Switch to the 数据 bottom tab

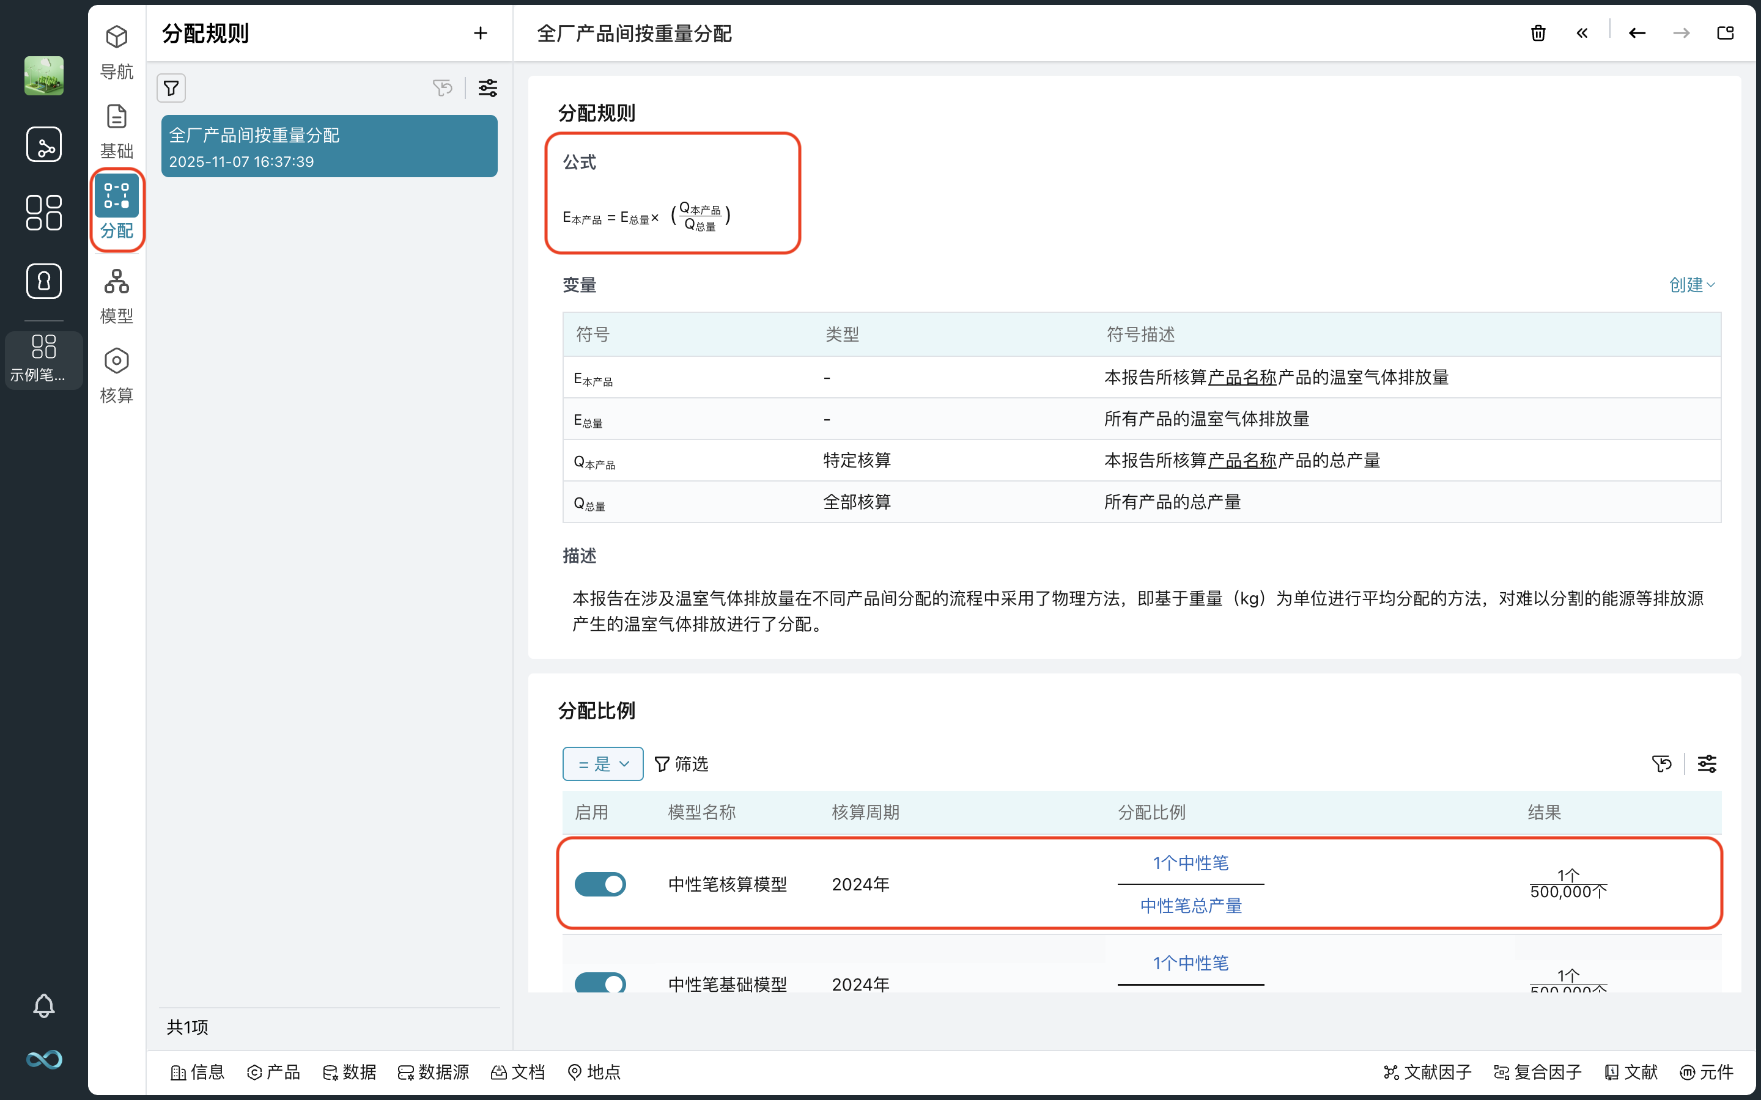point(349,1072)
